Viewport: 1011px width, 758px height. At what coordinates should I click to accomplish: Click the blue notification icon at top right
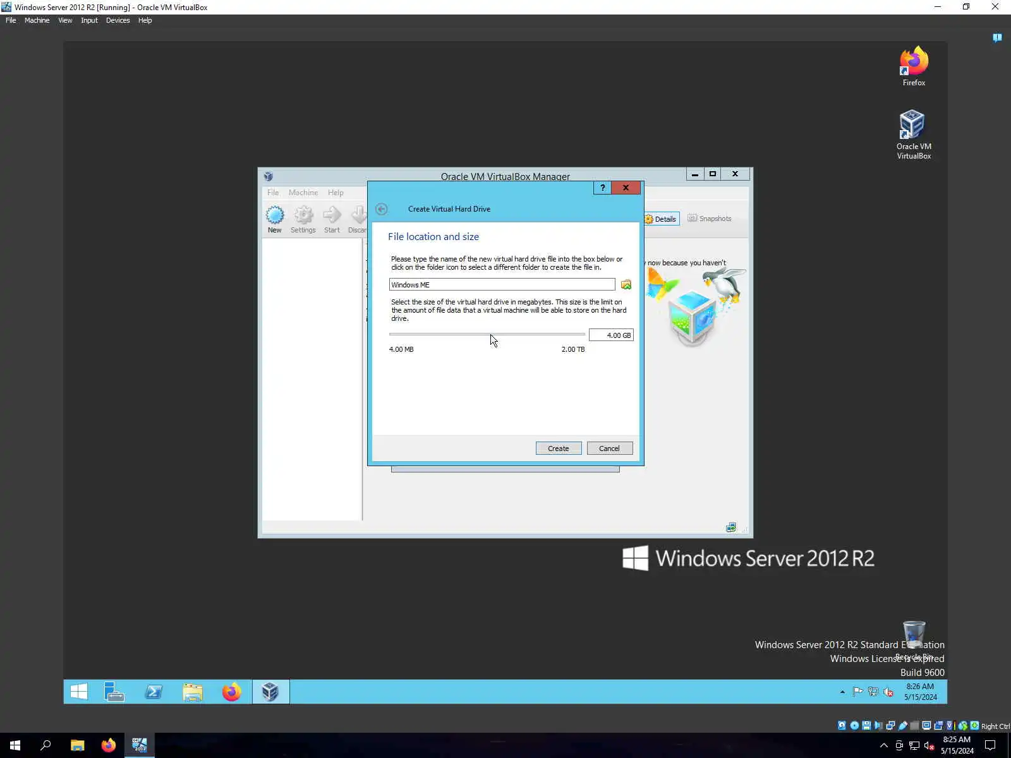[x=997, y=38]
